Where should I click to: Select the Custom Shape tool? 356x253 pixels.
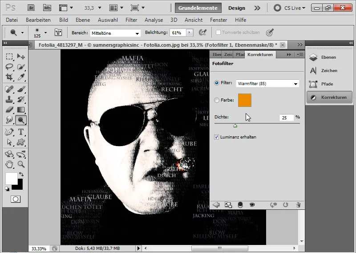point(21,142)
